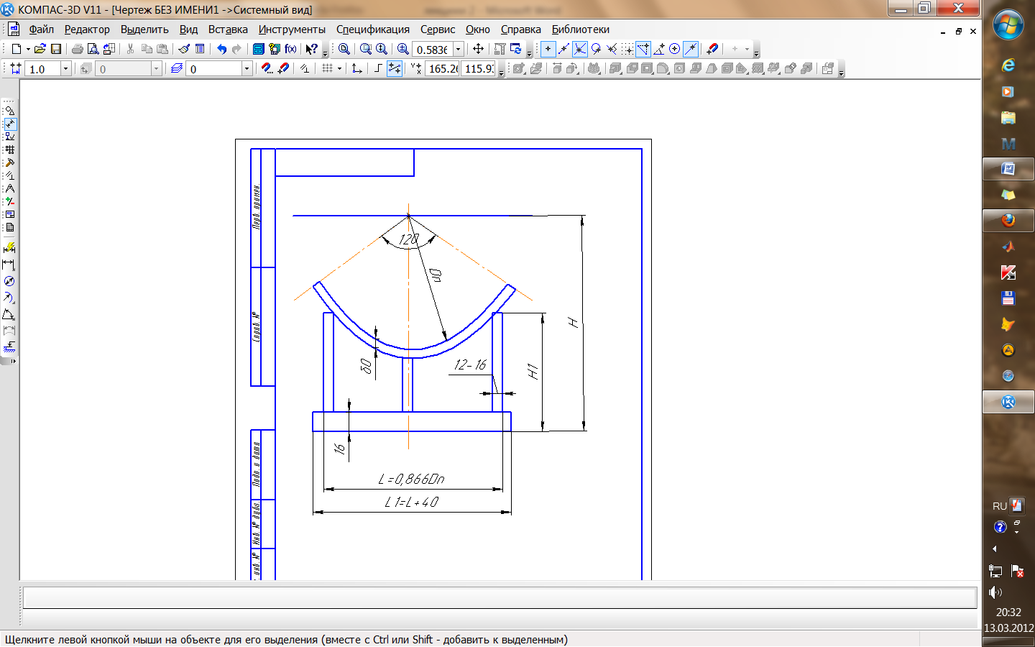Screen dimensions: 1035x647
Task: Click the Print icon in the toolbar
Action: 77,49
